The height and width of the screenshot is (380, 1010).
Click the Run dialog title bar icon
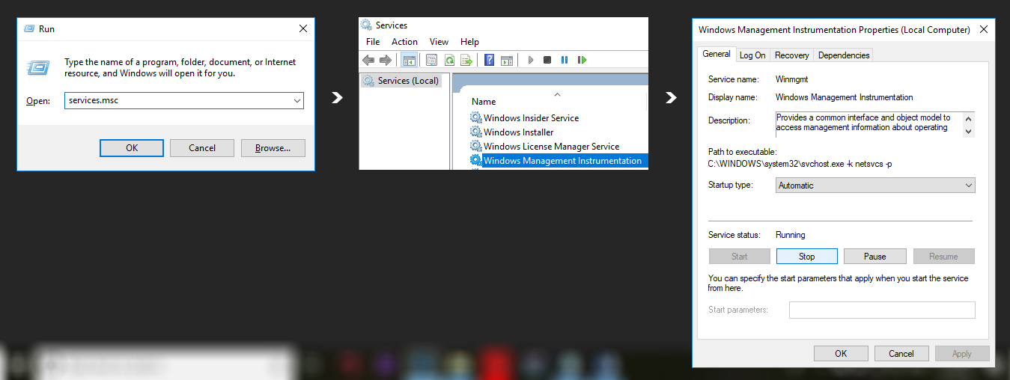point(28,28)
